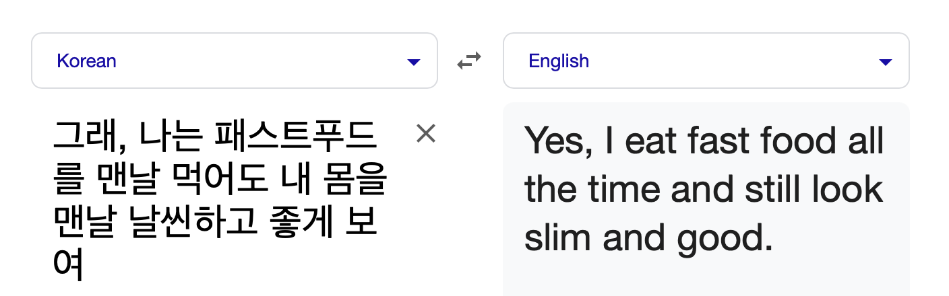Click the "English" language label

(559, 61)
